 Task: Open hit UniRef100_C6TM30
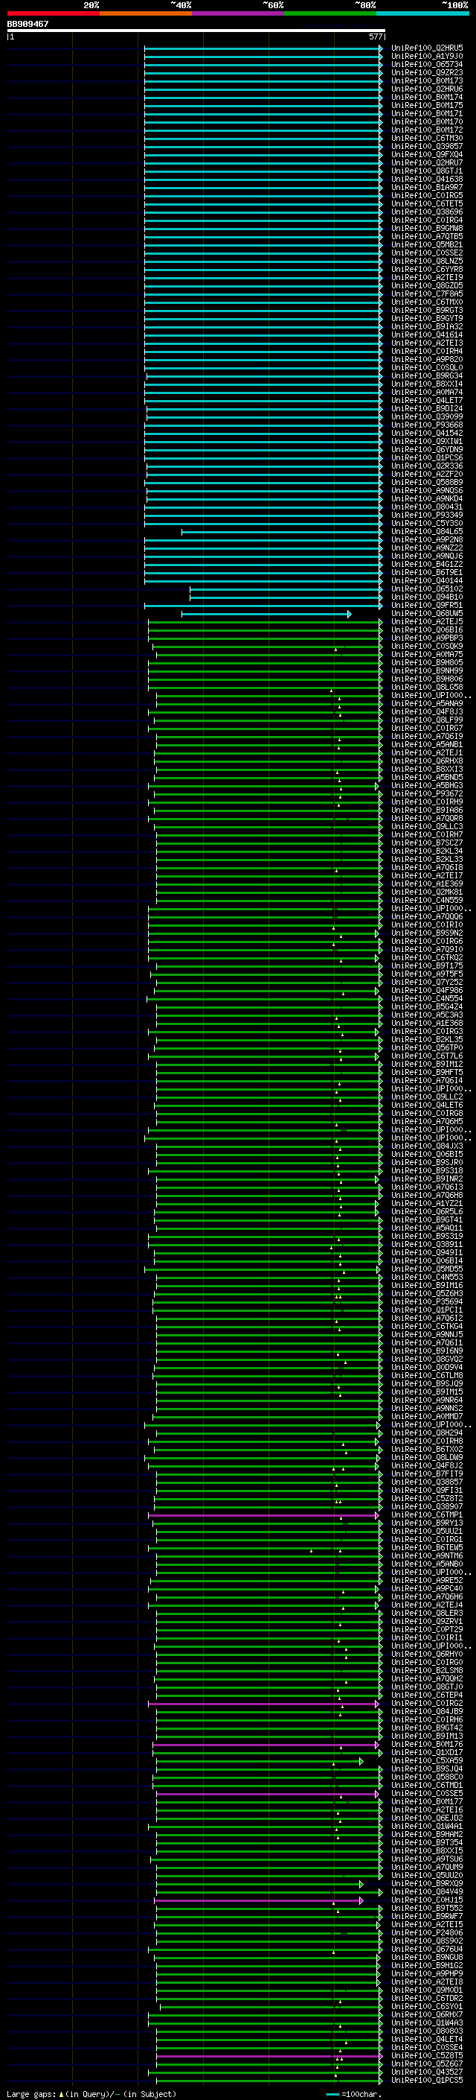click(427, 138)
